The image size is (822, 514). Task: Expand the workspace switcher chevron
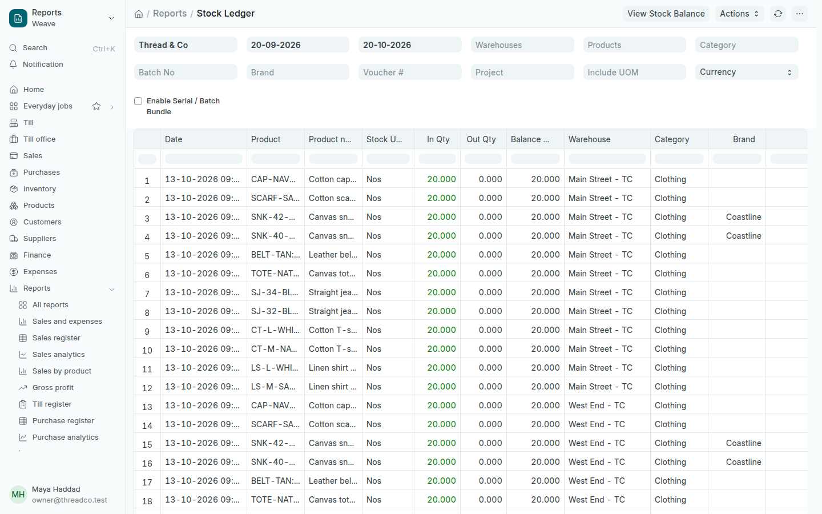coord(111,18)
